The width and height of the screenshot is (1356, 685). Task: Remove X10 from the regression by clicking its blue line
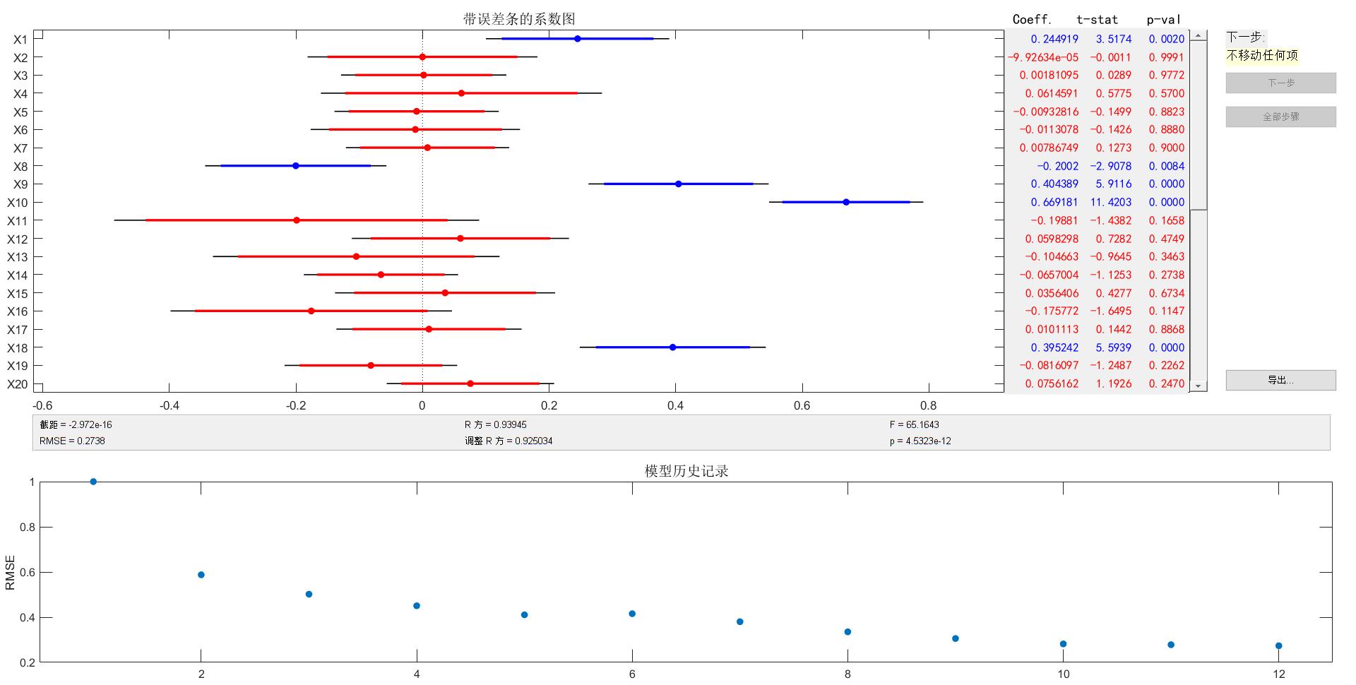pos(845,202)
